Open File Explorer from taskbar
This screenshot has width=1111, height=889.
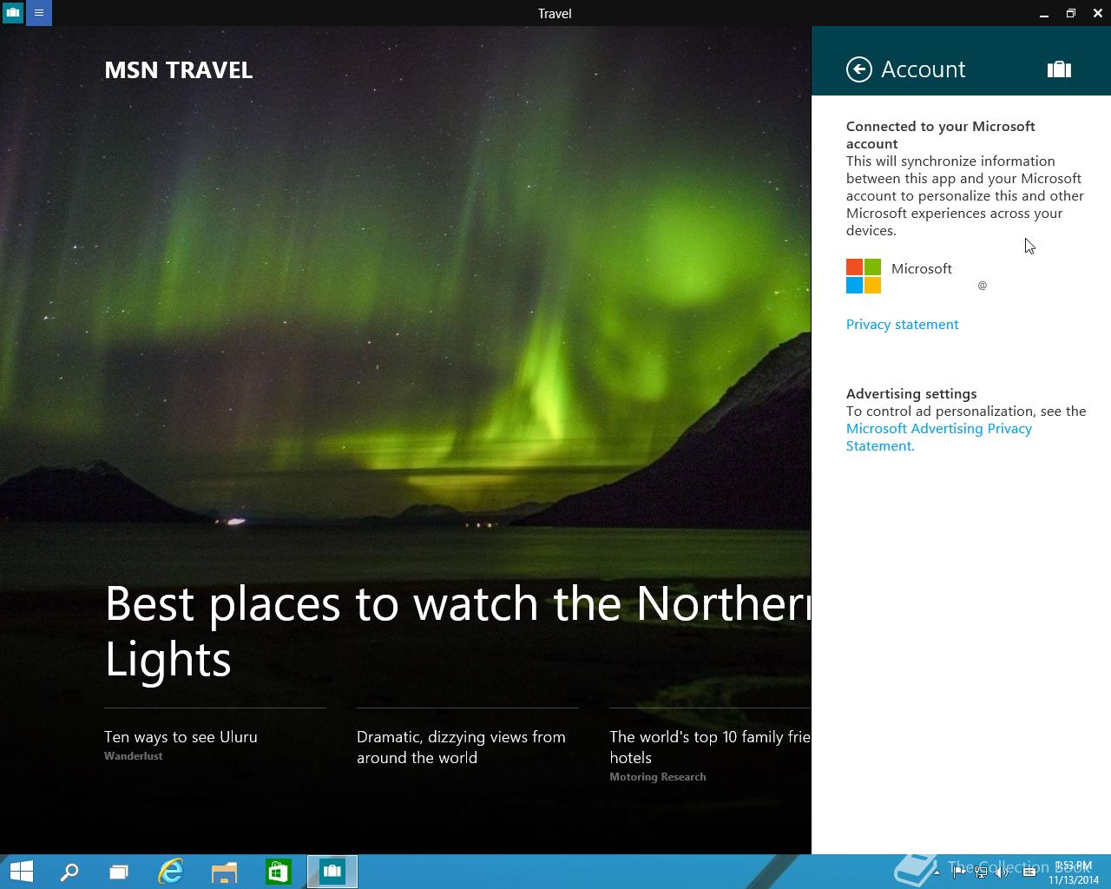(224, 872)
